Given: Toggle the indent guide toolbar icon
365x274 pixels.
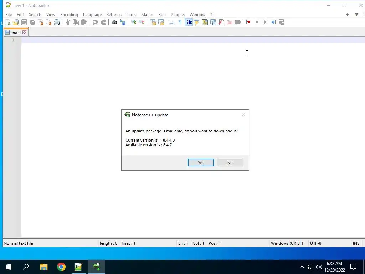Looking at the screenshot, I should click(189, 22).
